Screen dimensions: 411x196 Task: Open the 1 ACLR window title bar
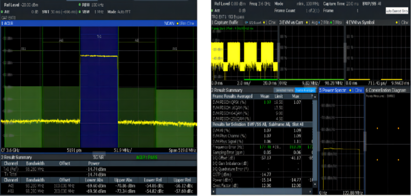99,24
